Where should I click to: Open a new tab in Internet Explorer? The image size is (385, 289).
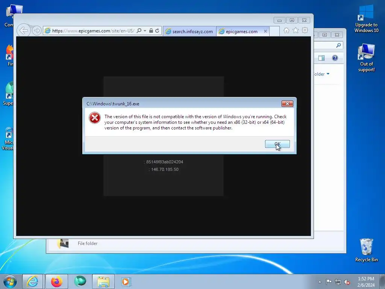point(274,31)
